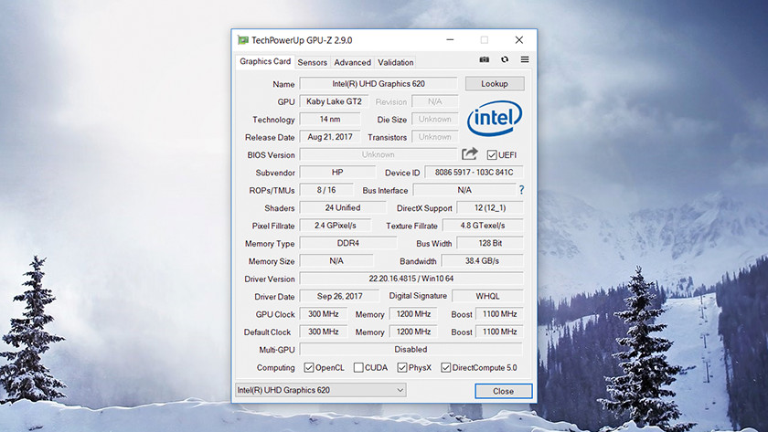768x432 pixels.
Task: Click the Shaders field 24 Unified
Action: pyautogui.click(x=343, y=208)
